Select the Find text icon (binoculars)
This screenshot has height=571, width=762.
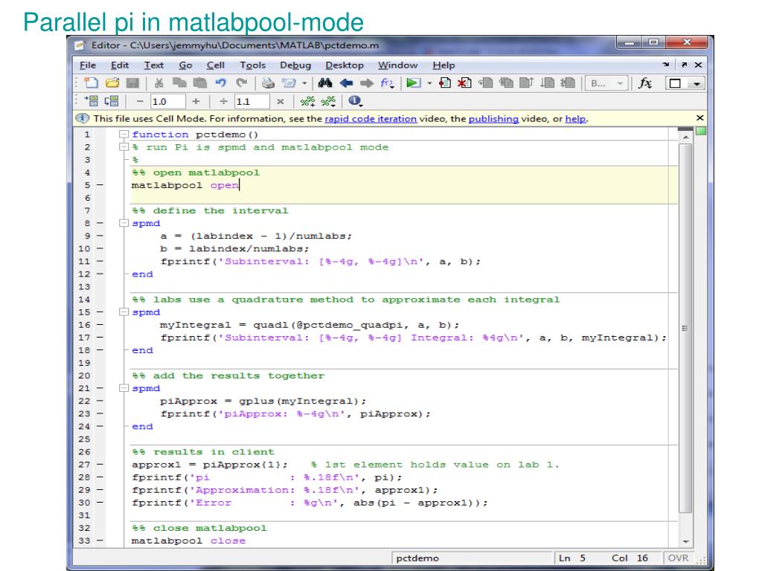click(x=324, y=83)
